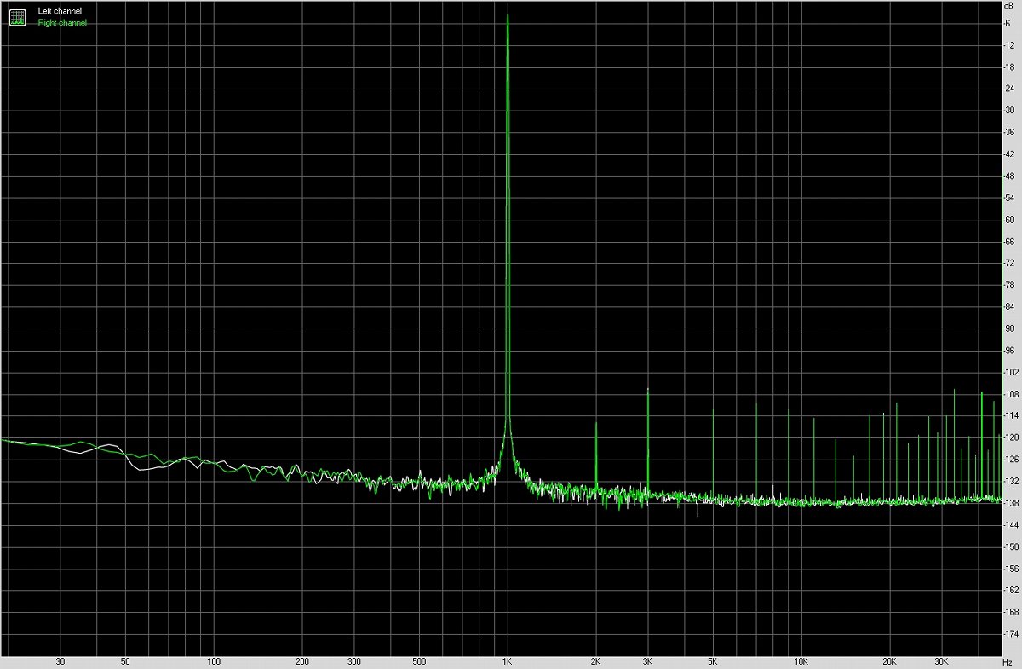Click the '5K' frequency axis label
This screenshot has width=1022, height=669.
tap(713, 661)
